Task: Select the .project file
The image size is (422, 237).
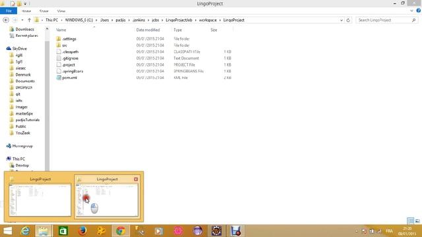Action: pyautogui.click(x=69, y=65)
